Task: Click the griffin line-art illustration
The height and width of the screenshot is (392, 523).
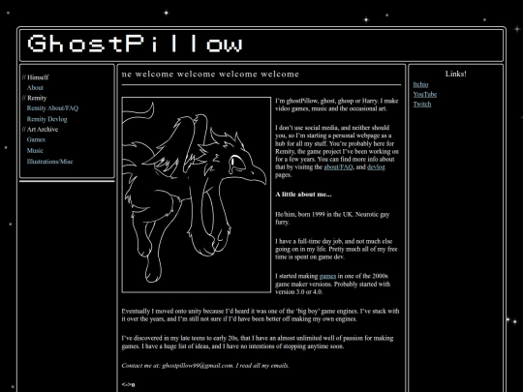Action: [196, 195]
